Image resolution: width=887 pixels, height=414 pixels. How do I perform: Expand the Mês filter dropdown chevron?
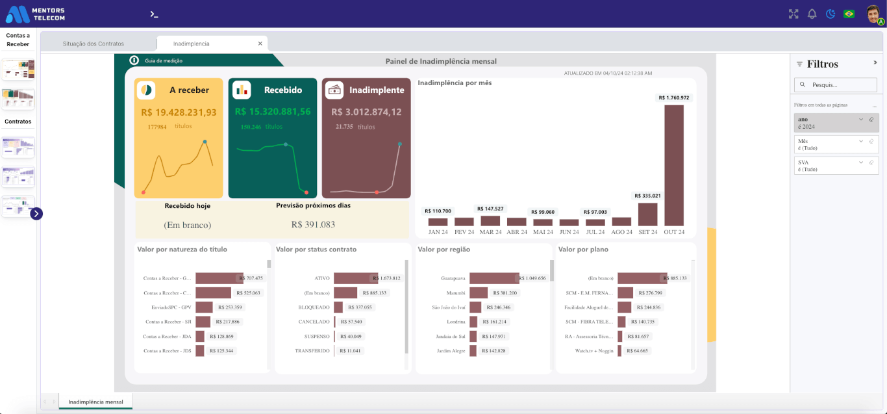click(x=861, y=141)
